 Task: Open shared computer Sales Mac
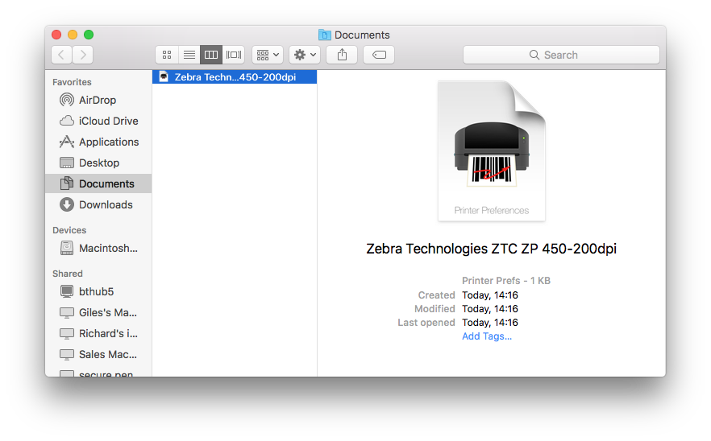coord(98,354)
